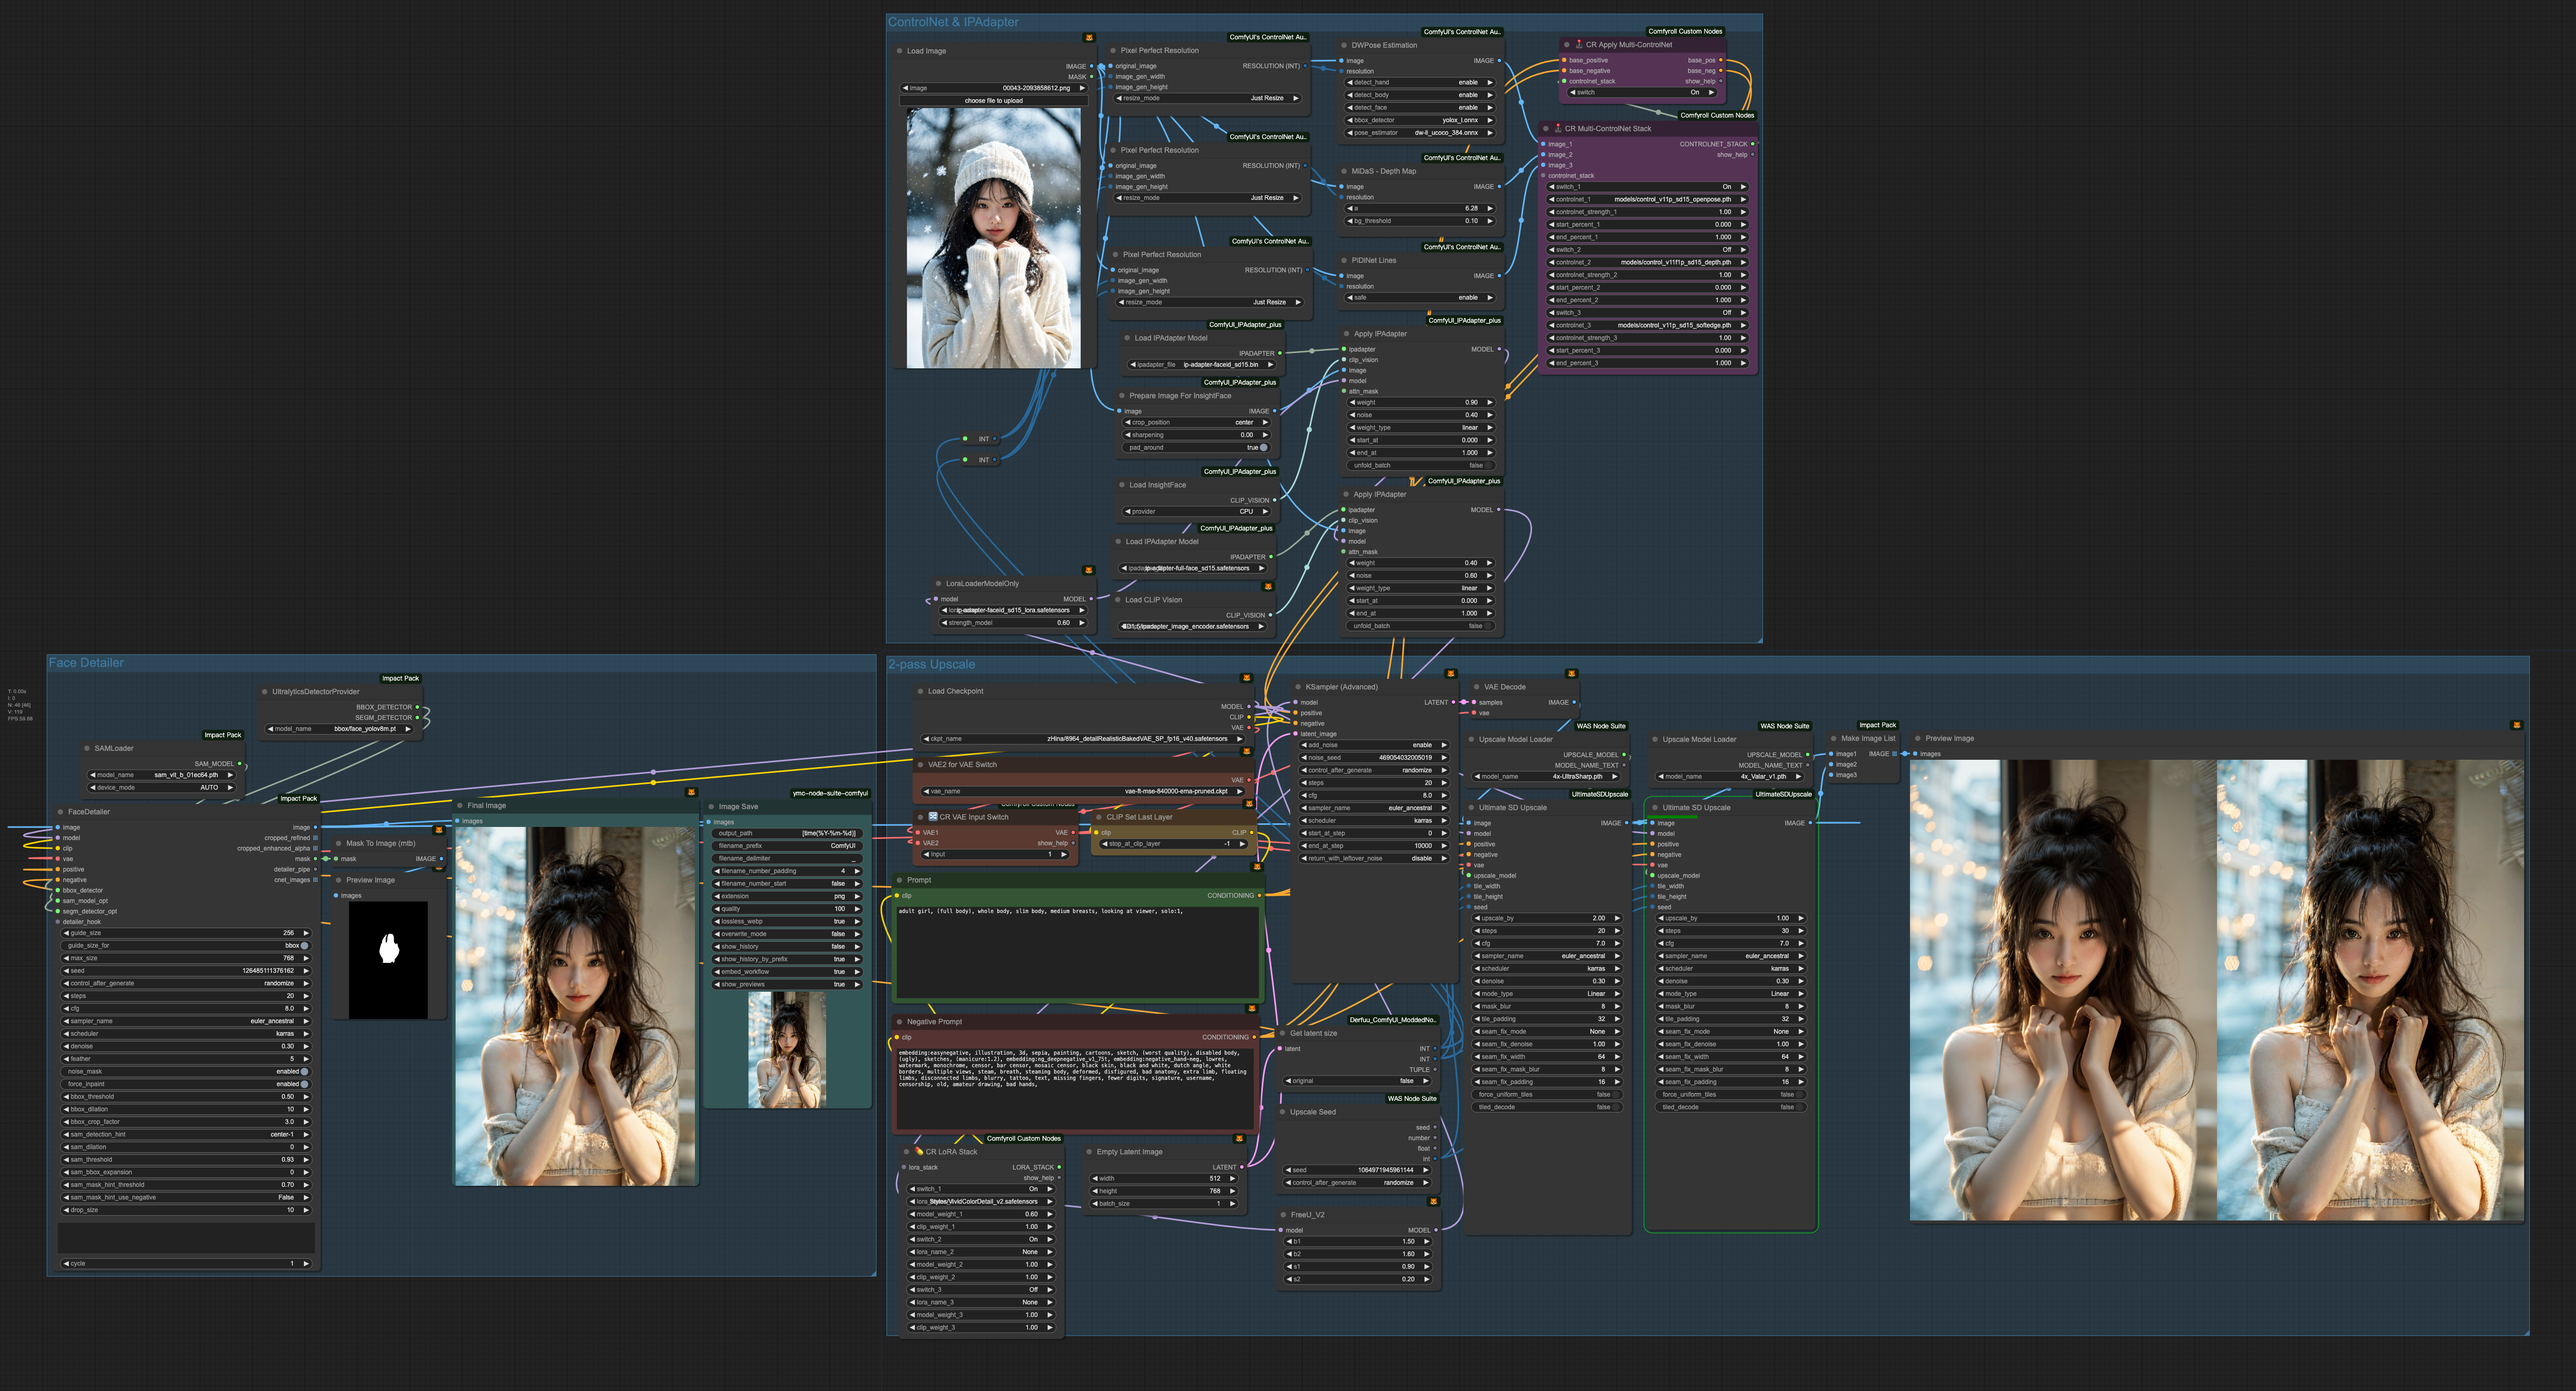Image resolution: width=2576 pixels, height=1391 pixels.
Task: Increase width with right arrow in Empty Latent Image
Action: coord(1232,1178)
